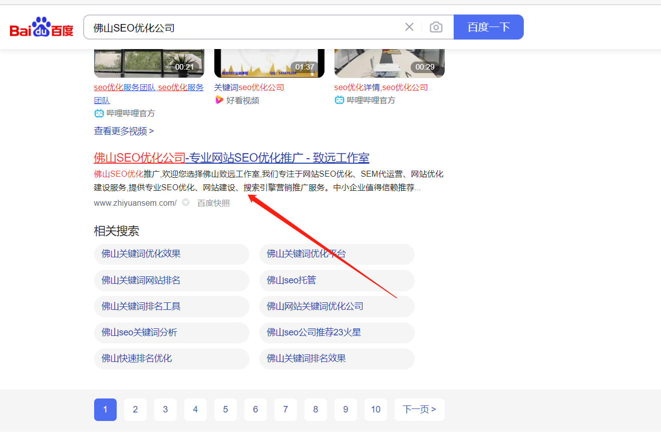Open camera image search icon
The height and width of the screenshot is (432, 661).
click(436, 27)
